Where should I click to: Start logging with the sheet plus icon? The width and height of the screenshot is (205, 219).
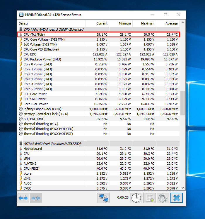(149, 198)
